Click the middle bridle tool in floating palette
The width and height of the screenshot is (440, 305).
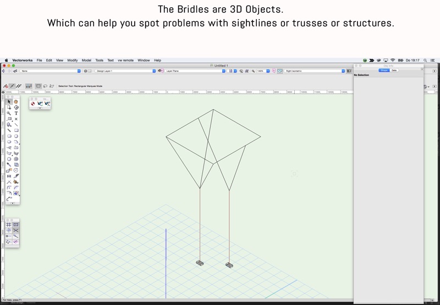click(x=40, y=104)
